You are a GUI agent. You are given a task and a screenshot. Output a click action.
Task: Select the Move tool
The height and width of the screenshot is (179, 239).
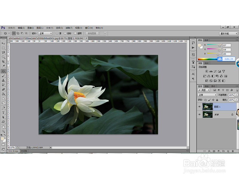pos(3,44)
